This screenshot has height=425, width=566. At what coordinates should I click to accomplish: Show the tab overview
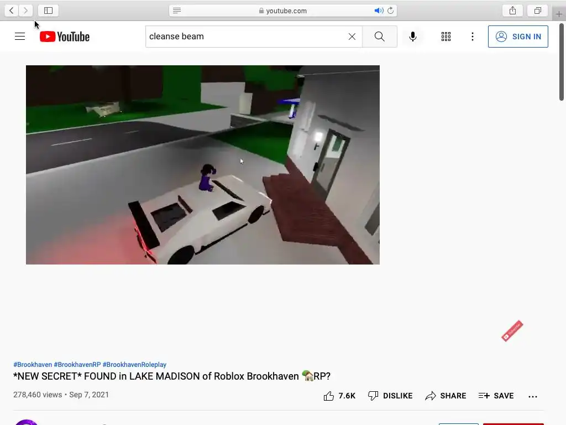point(538,11)
